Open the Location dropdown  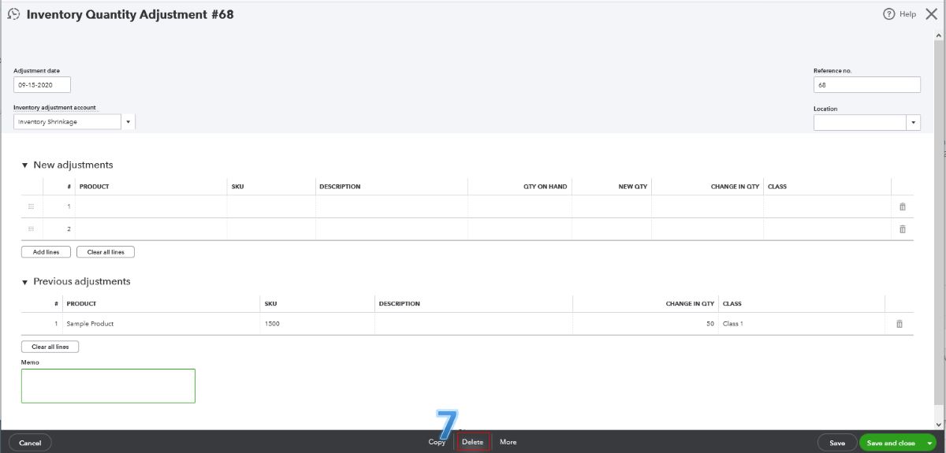tap(914, 122)
